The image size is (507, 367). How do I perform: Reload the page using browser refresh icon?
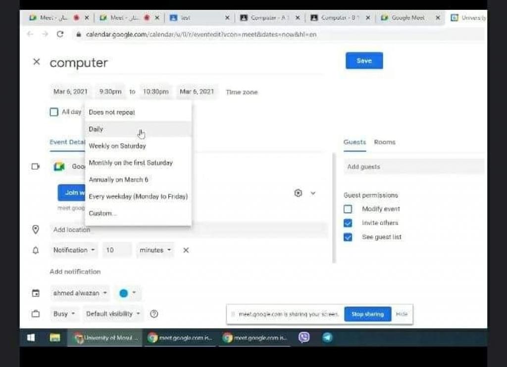[x=60, y=34]
